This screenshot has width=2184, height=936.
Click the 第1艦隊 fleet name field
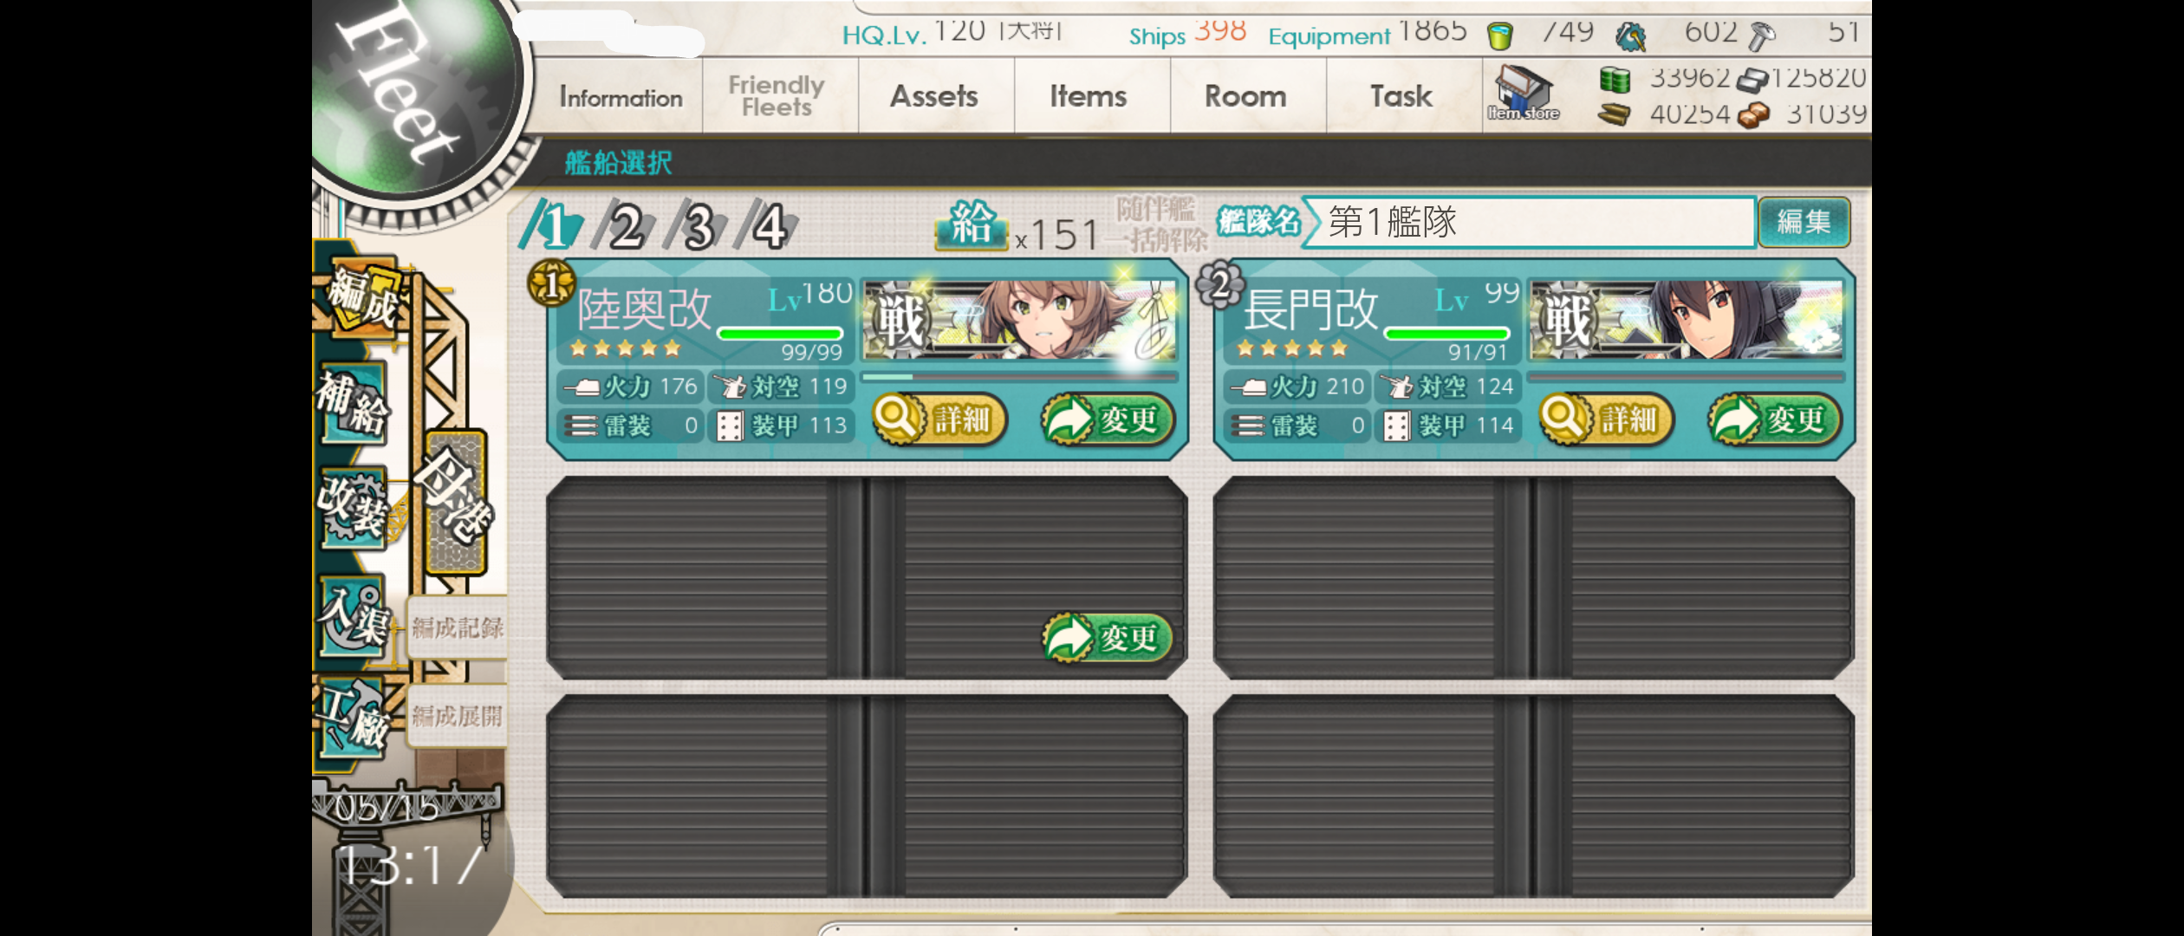coord(1529,222)
